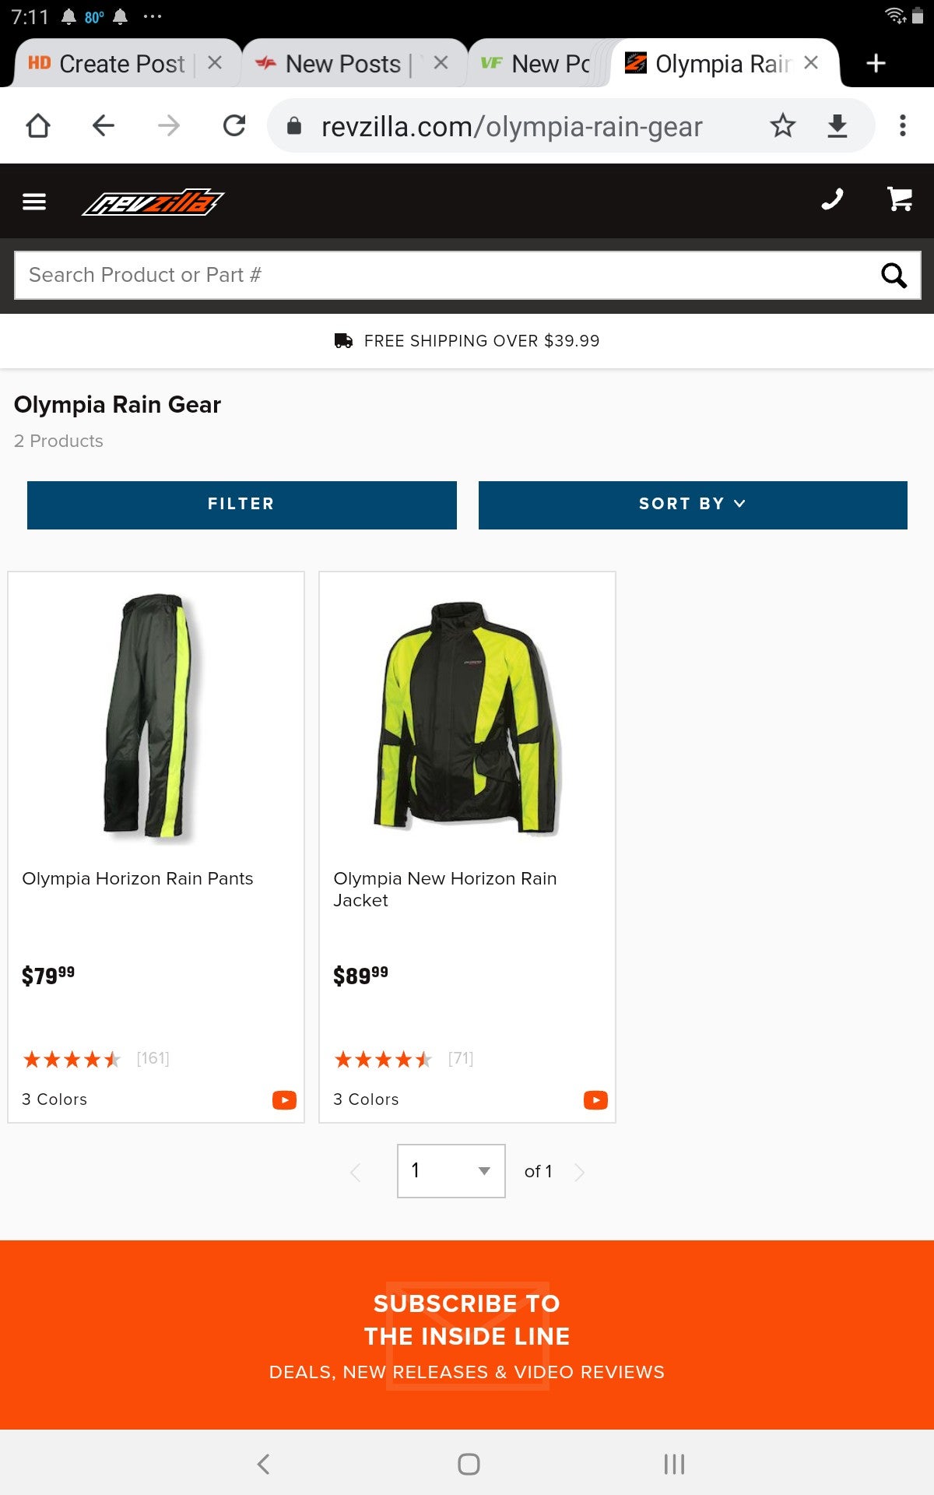Close the Create Post tab
The width and height of the screenshot is (934, 1495).
pos(215,63)
